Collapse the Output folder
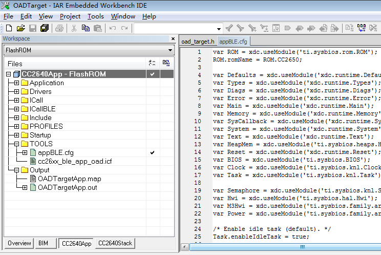Viewport: 381px width, 255px height. tap(16, 170)
